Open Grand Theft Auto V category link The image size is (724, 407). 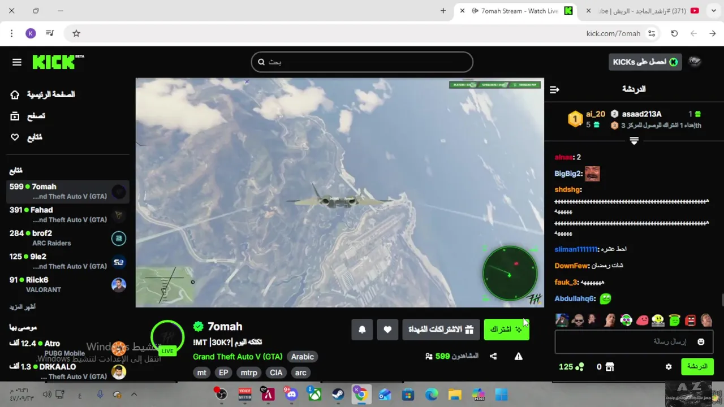[238, 357]
